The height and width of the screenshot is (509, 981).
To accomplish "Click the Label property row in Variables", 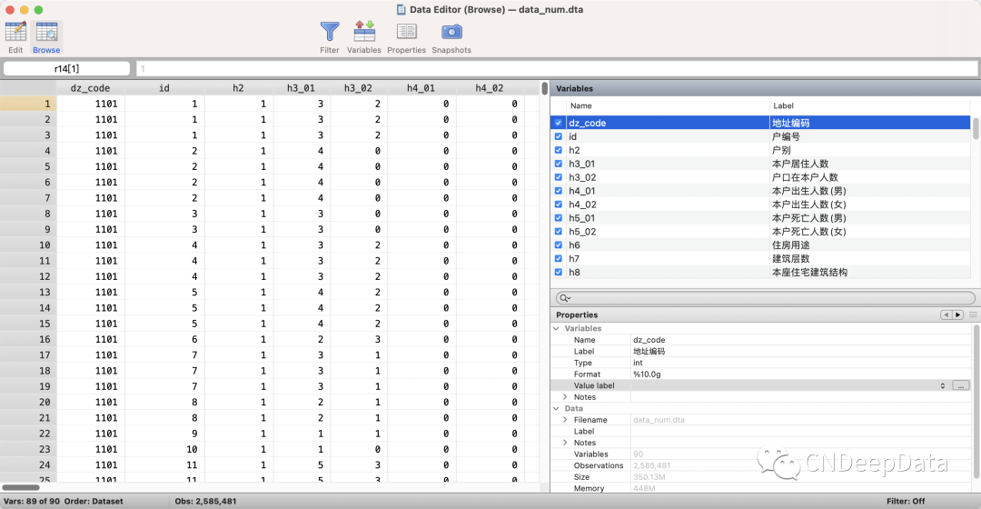I will point(761,351).
